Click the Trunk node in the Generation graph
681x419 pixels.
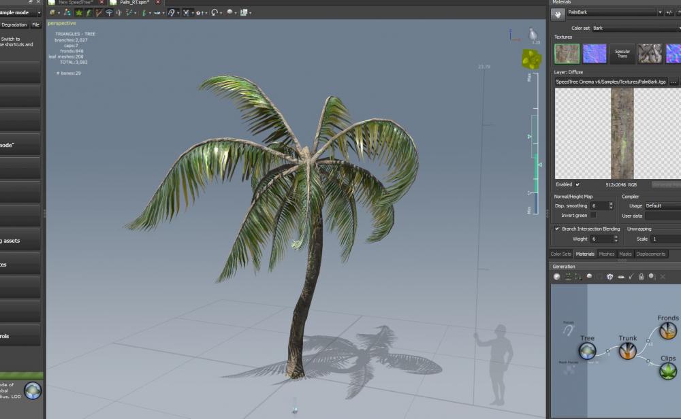pos(627,350)
